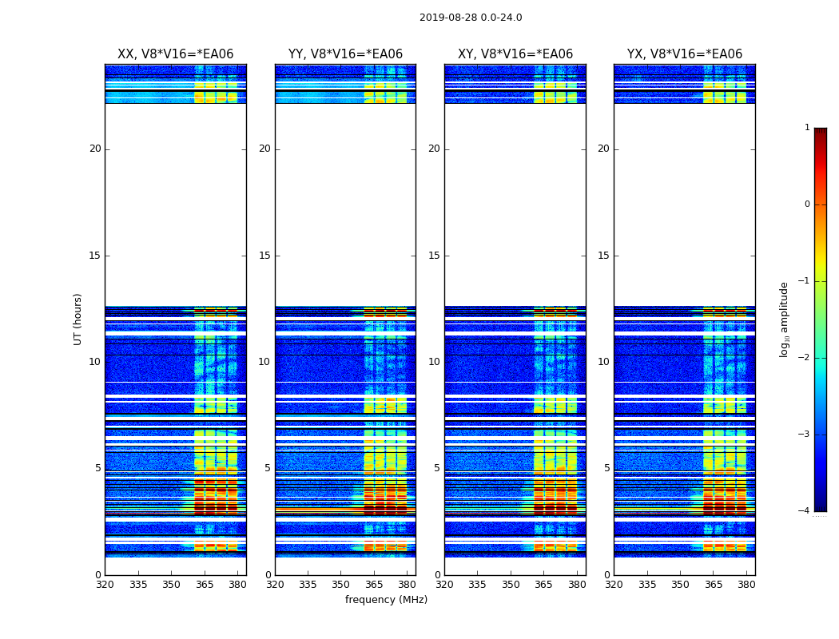
Task: Click the log10 amplitude colorbar label
Action: click(x=785, y=319)
